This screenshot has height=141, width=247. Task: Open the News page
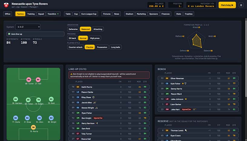tap(117, 14)
